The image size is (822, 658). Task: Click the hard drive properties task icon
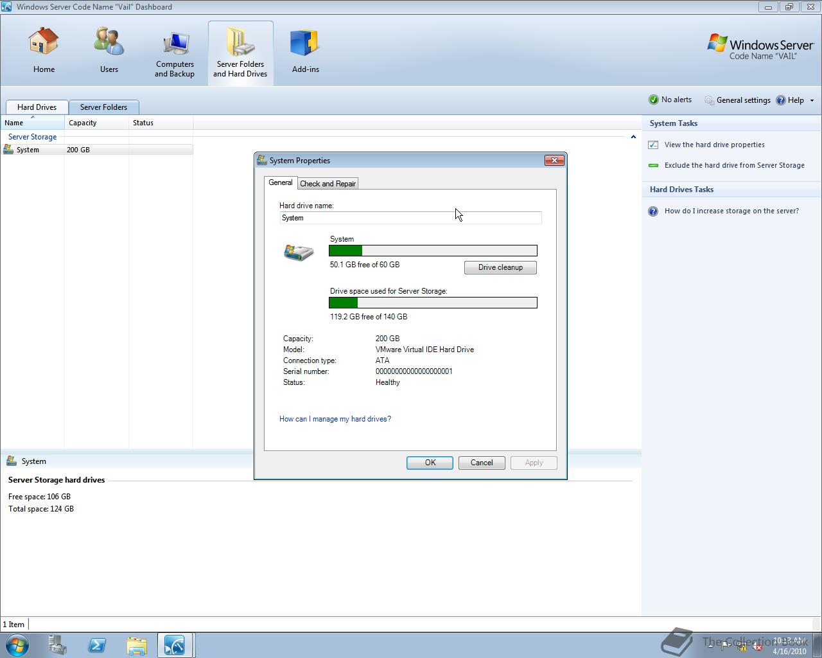(653, 145)
